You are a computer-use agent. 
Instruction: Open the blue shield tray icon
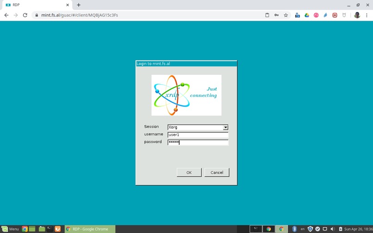pyautogui.click(x=310, y=229)
